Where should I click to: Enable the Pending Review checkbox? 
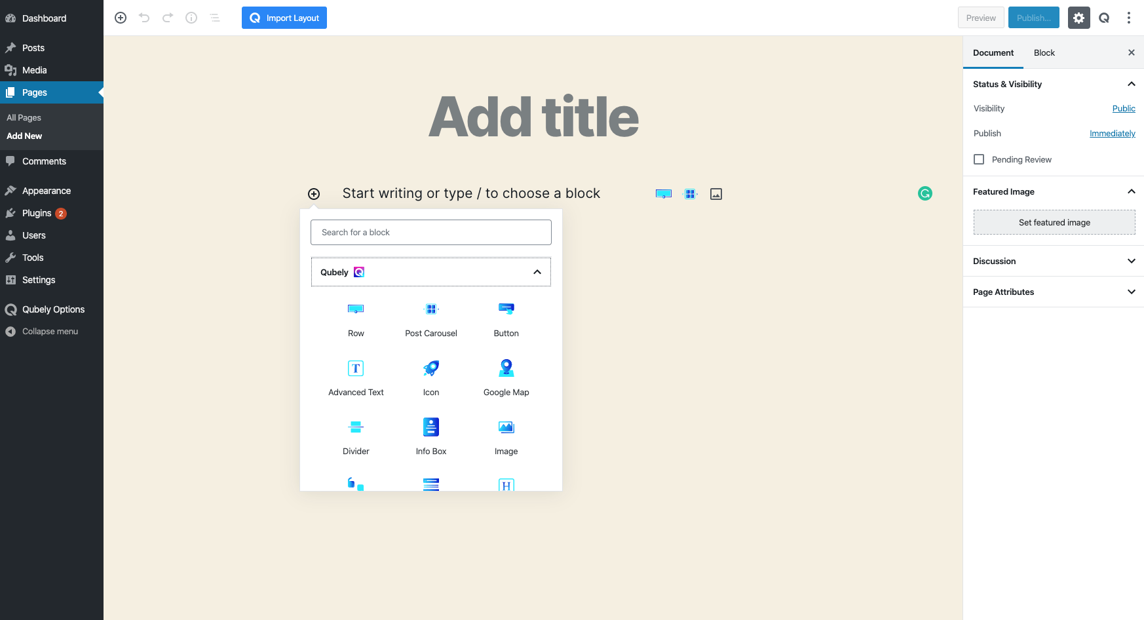click(979, 159)
